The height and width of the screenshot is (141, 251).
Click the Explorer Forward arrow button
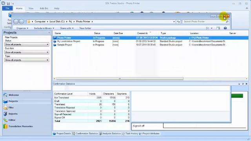click(x=21, y=22)
